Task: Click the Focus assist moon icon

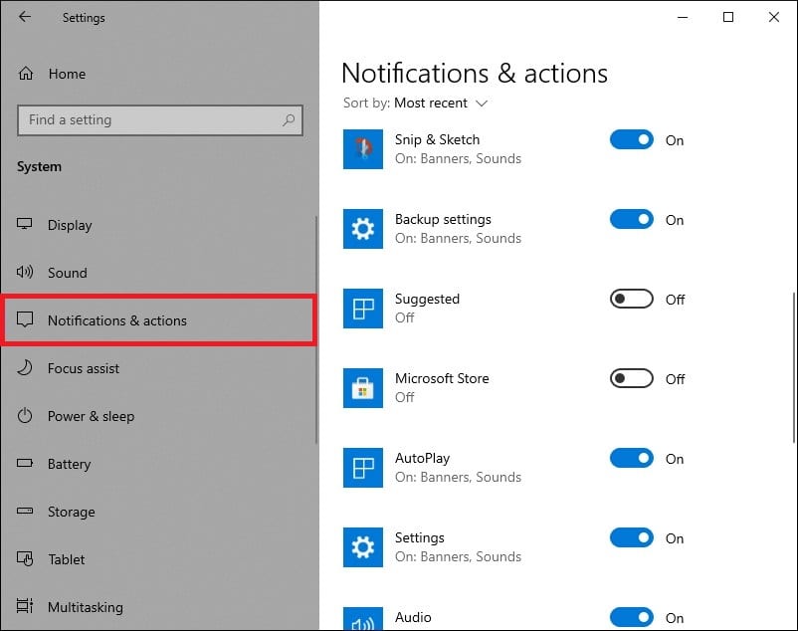Action: pyautogui.click(x=25, y=367)
